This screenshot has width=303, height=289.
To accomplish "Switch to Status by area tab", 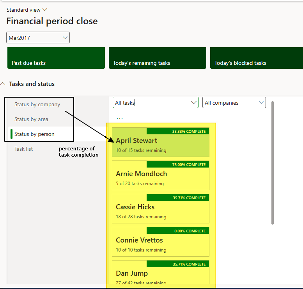I will pos(31,119).
